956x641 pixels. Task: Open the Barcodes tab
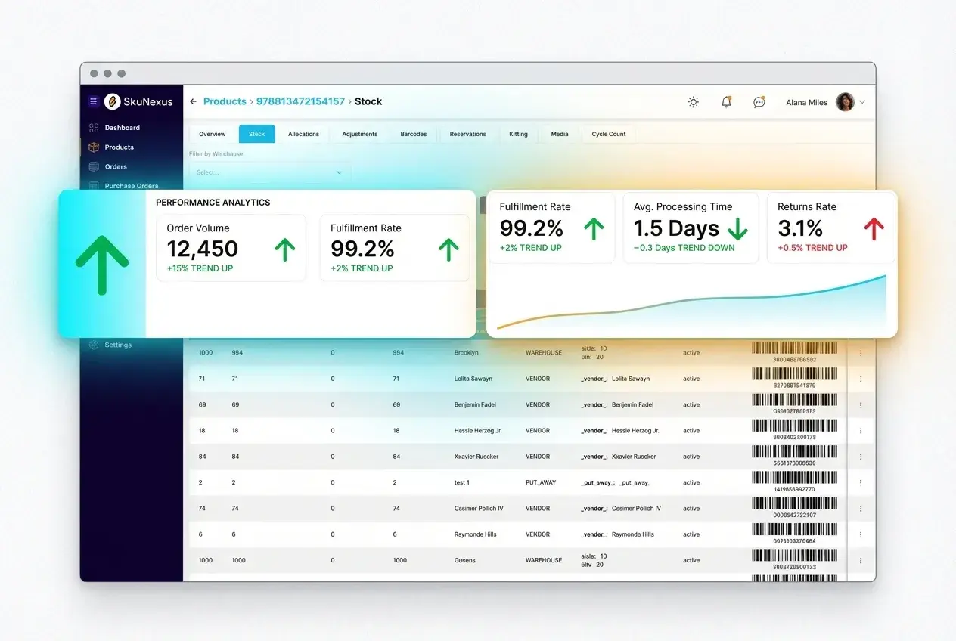(413, 134)
